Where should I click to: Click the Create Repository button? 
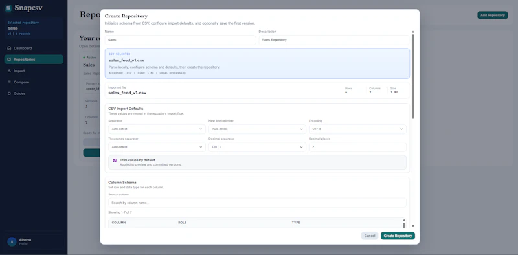pos(398,236)
